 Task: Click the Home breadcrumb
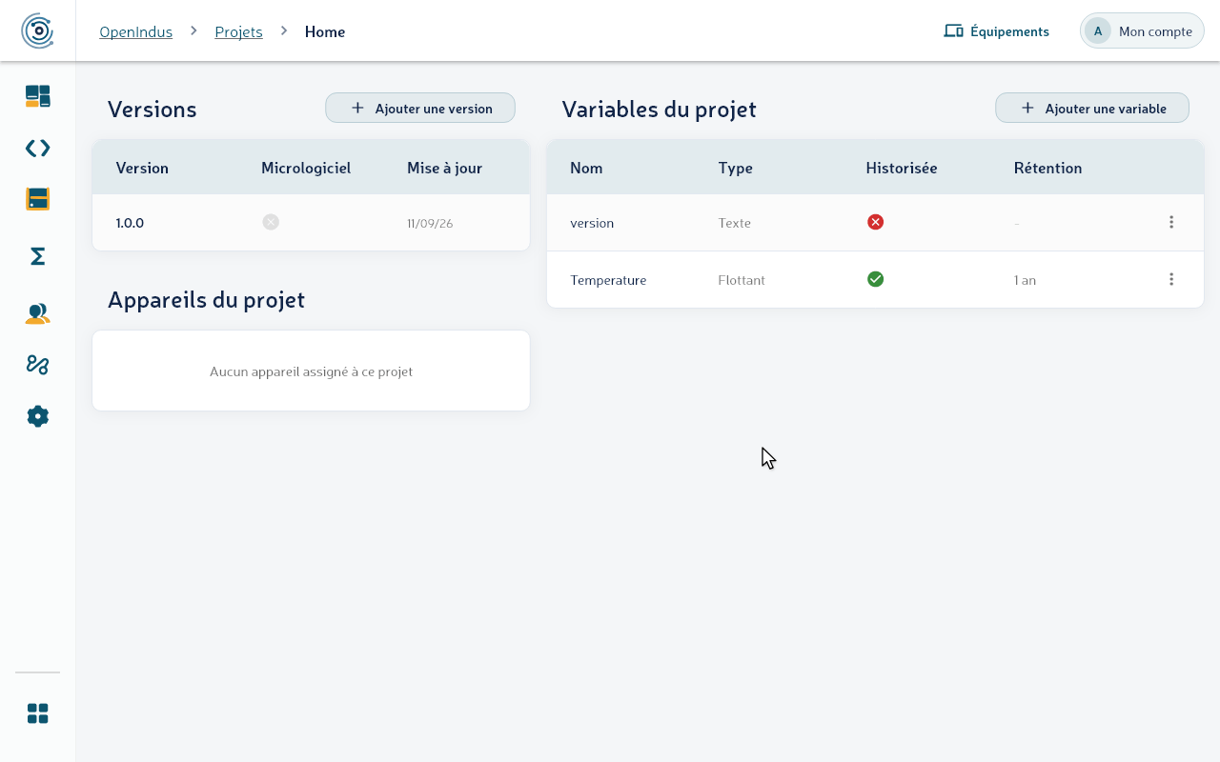pos(325,31)
